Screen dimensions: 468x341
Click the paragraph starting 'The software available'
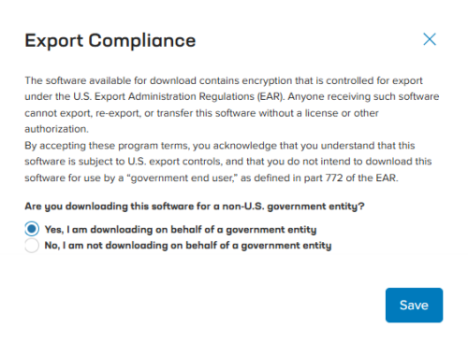coord(232,105)
